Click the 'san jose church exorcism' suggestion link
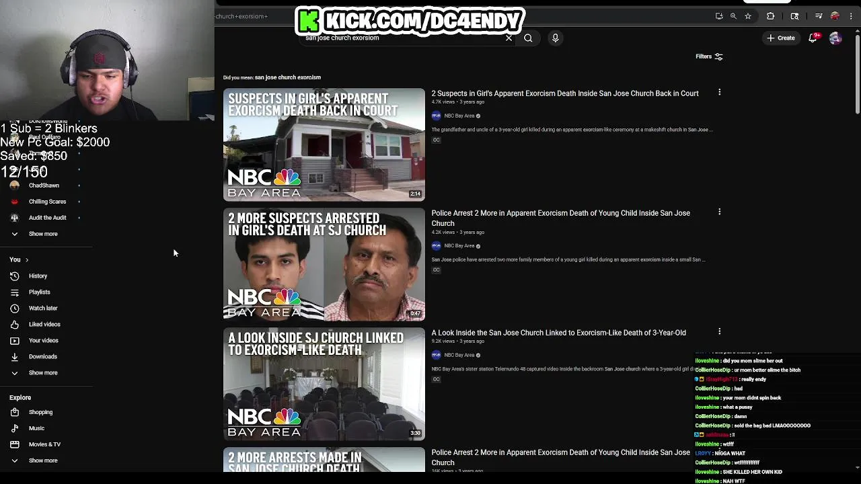Image resolution: width=861 pixels, height=484 pixels. pos(288,77)
